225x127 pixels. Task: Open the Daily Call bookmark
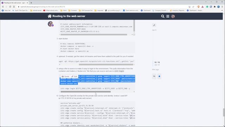pos(6,11)
